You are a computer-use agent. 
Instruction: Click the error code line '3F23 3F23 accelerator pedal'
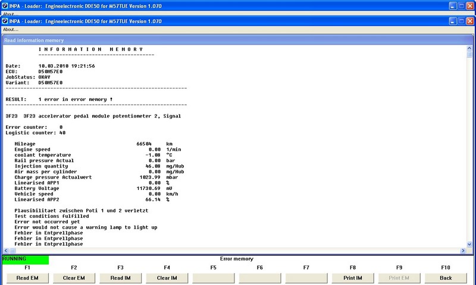[93, 116]
